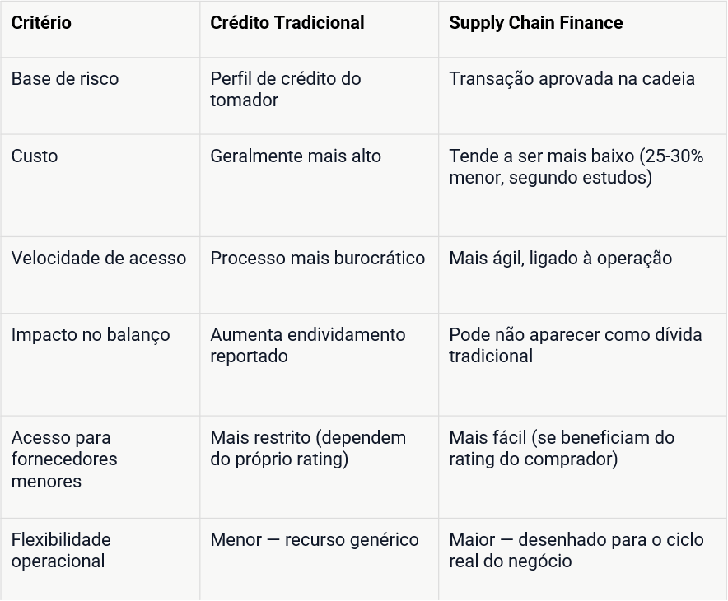Click the 'Flexibilidade operacional' cell
Screen dimensions: 728x601
tap(100, 560)
